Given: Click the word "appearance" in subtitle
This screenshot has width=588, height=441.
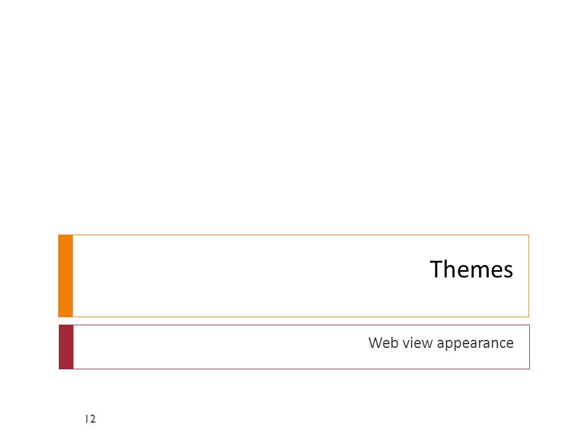Looking at the screenshot, I should (475, 344).
